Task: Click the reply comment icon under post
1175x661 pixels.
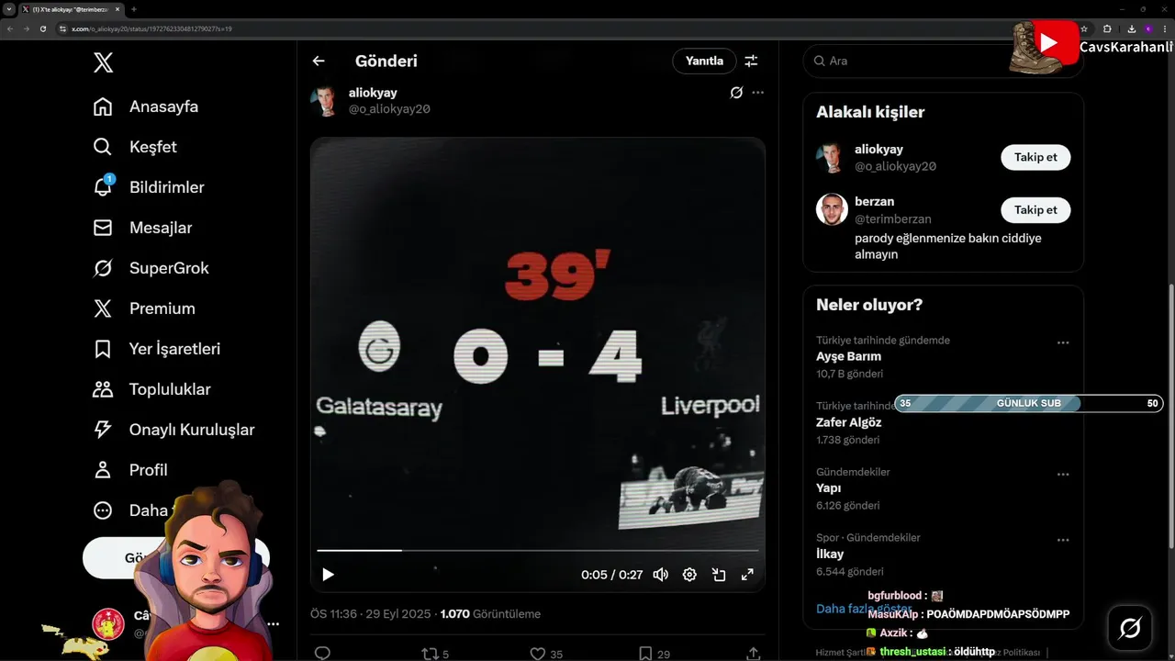Action: [323, 654]
